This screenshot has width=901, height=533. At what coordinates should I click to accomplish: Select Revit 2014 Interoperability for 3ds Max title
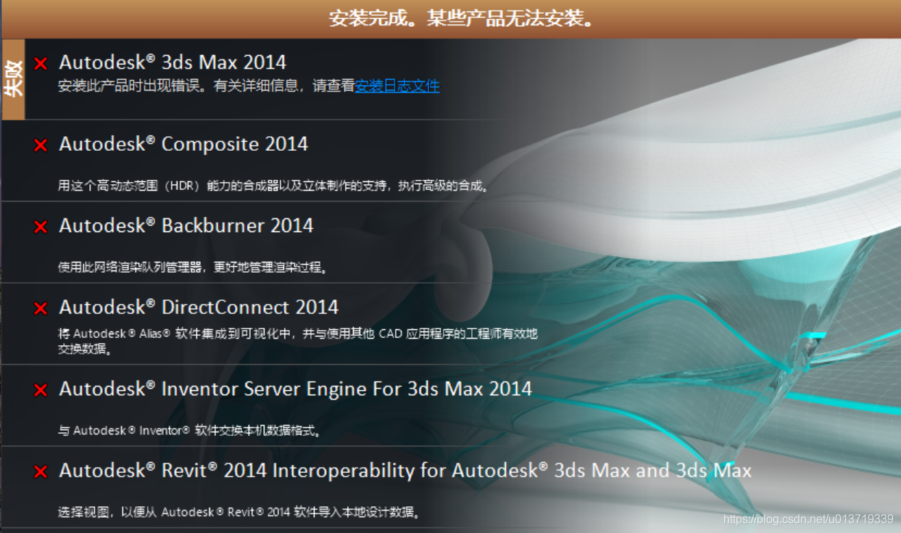point(405,471)
